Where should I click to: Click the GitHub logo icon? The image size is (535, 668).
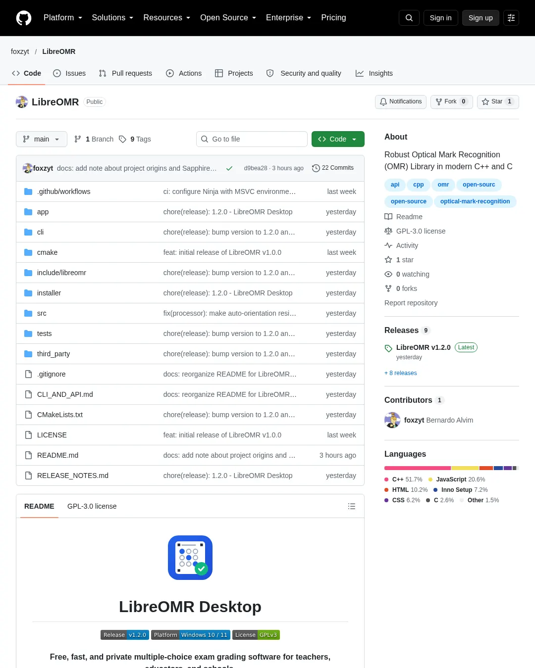(24, 18)
